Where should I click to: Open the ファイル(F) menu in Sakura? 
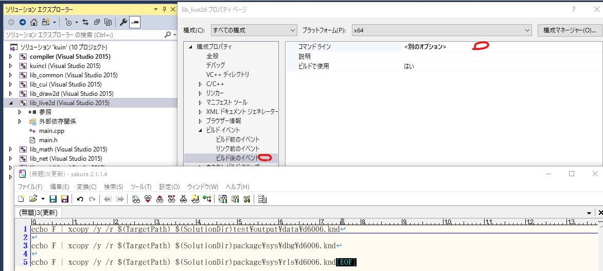point(30,187)
